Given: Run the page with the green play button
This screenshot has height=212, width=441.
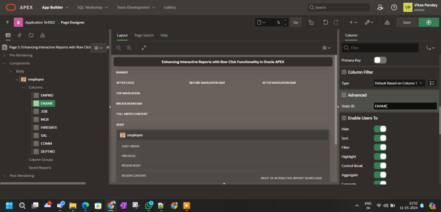Looking at the screenshot, I should [x=429, y=22].
